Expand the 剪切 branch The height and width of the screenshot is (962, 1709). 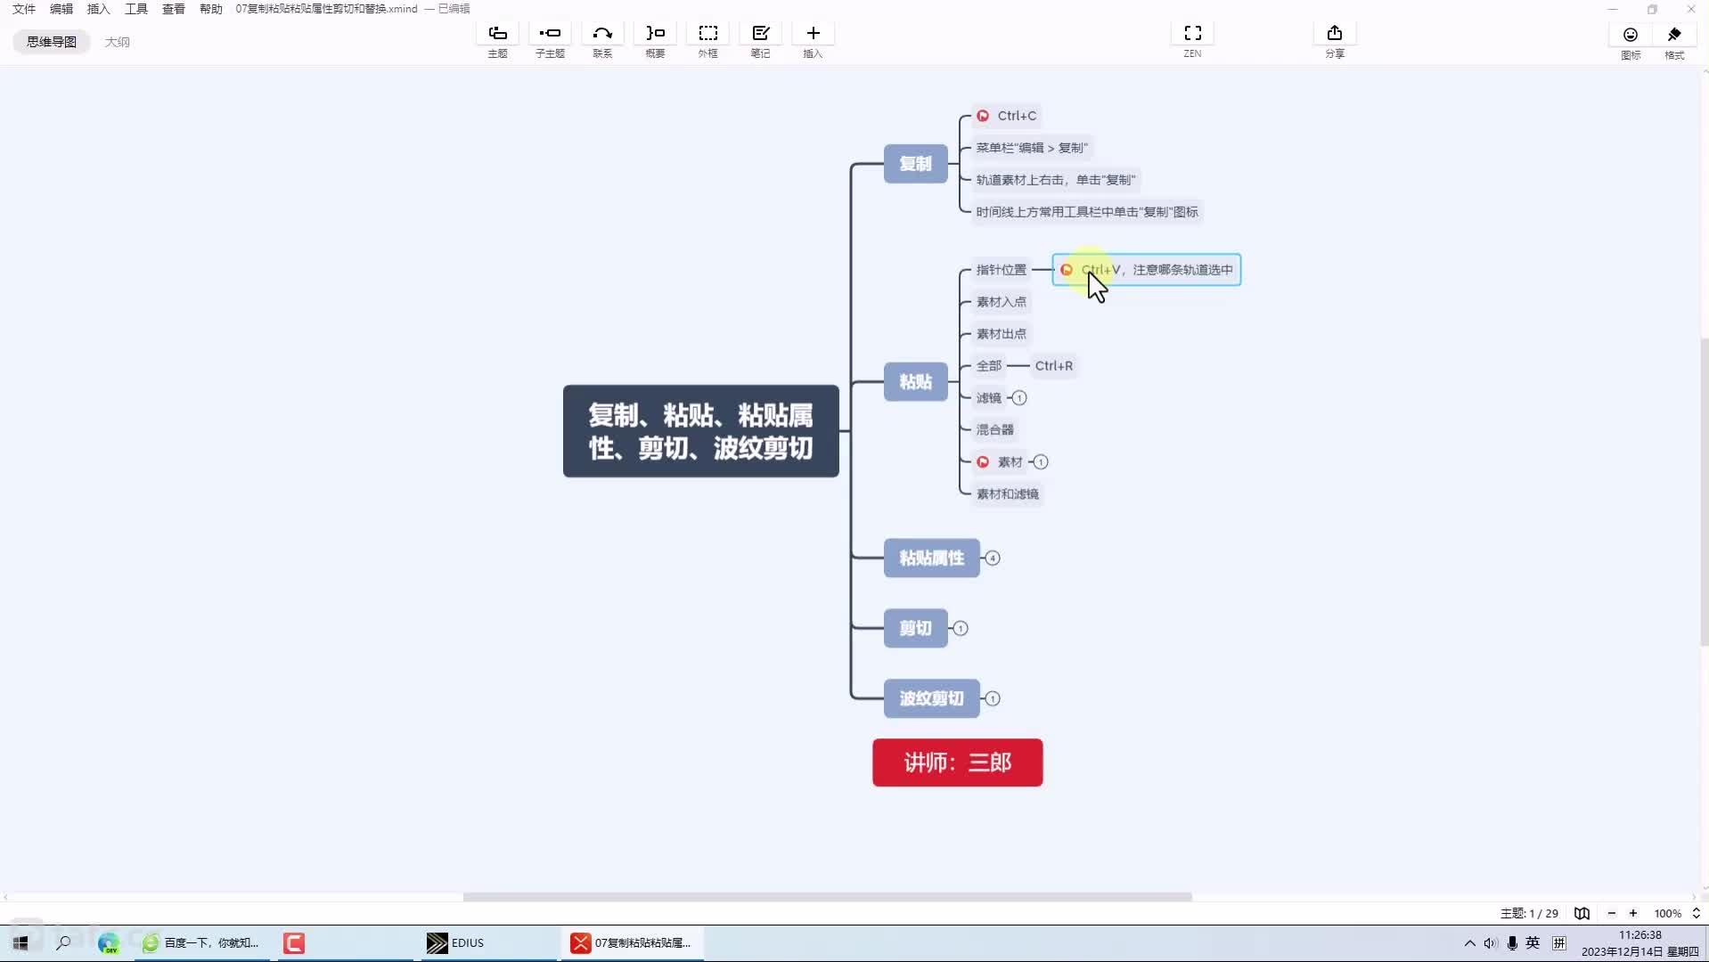pos(961,629)
